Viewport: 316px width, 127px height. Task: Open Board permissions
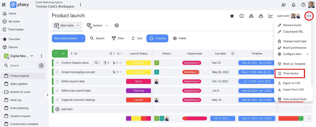coord(295,48)
